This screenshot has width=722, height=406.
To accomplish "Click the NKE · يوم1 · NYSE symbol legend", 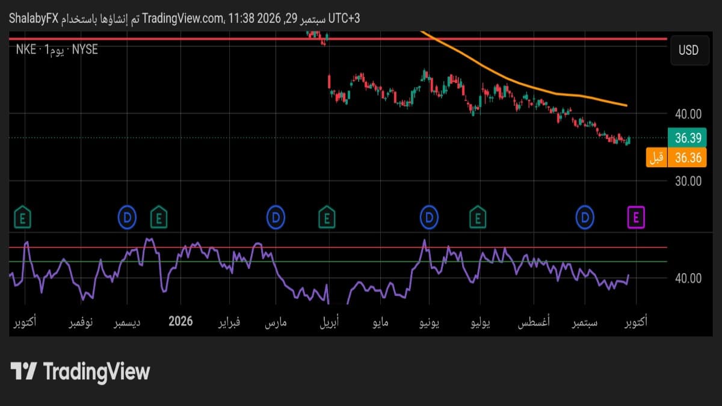I will (57, 51).
